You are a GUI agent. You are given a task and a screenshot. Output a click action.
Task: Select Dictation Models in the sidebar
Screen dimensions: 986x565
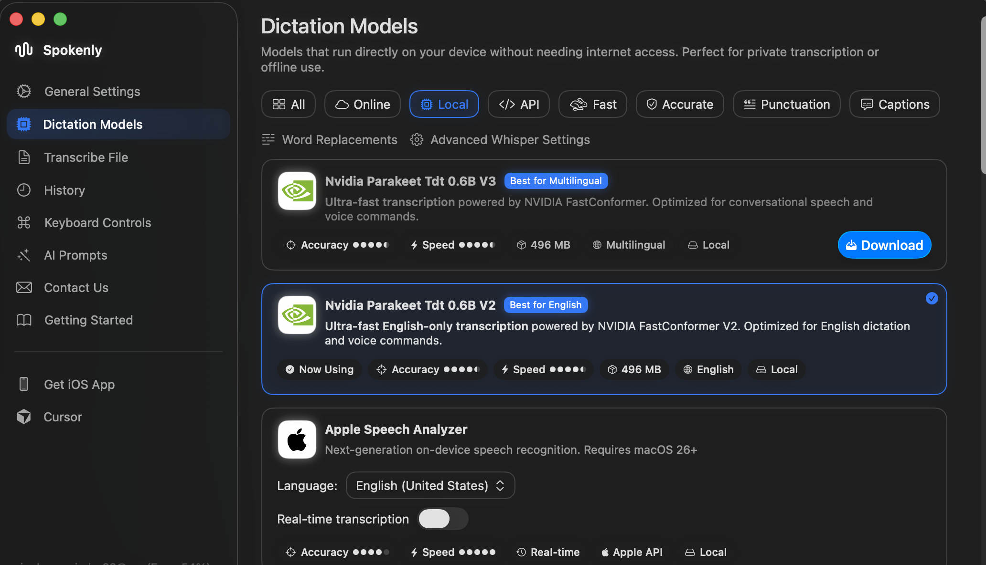(x=118, y=125)
